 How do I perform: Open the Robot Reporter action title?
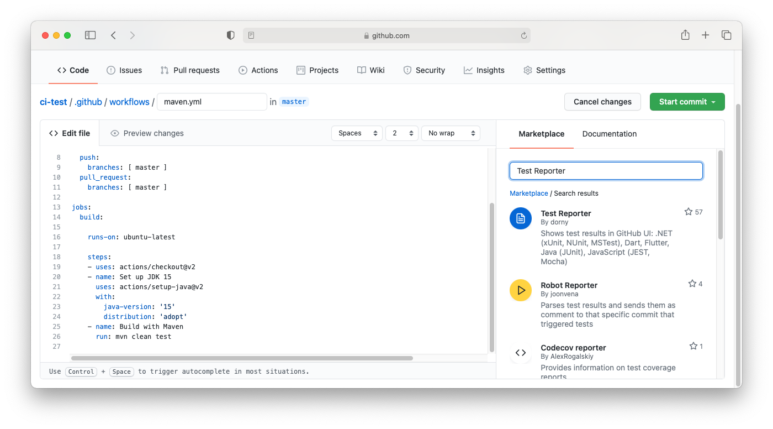click(569, 285)
